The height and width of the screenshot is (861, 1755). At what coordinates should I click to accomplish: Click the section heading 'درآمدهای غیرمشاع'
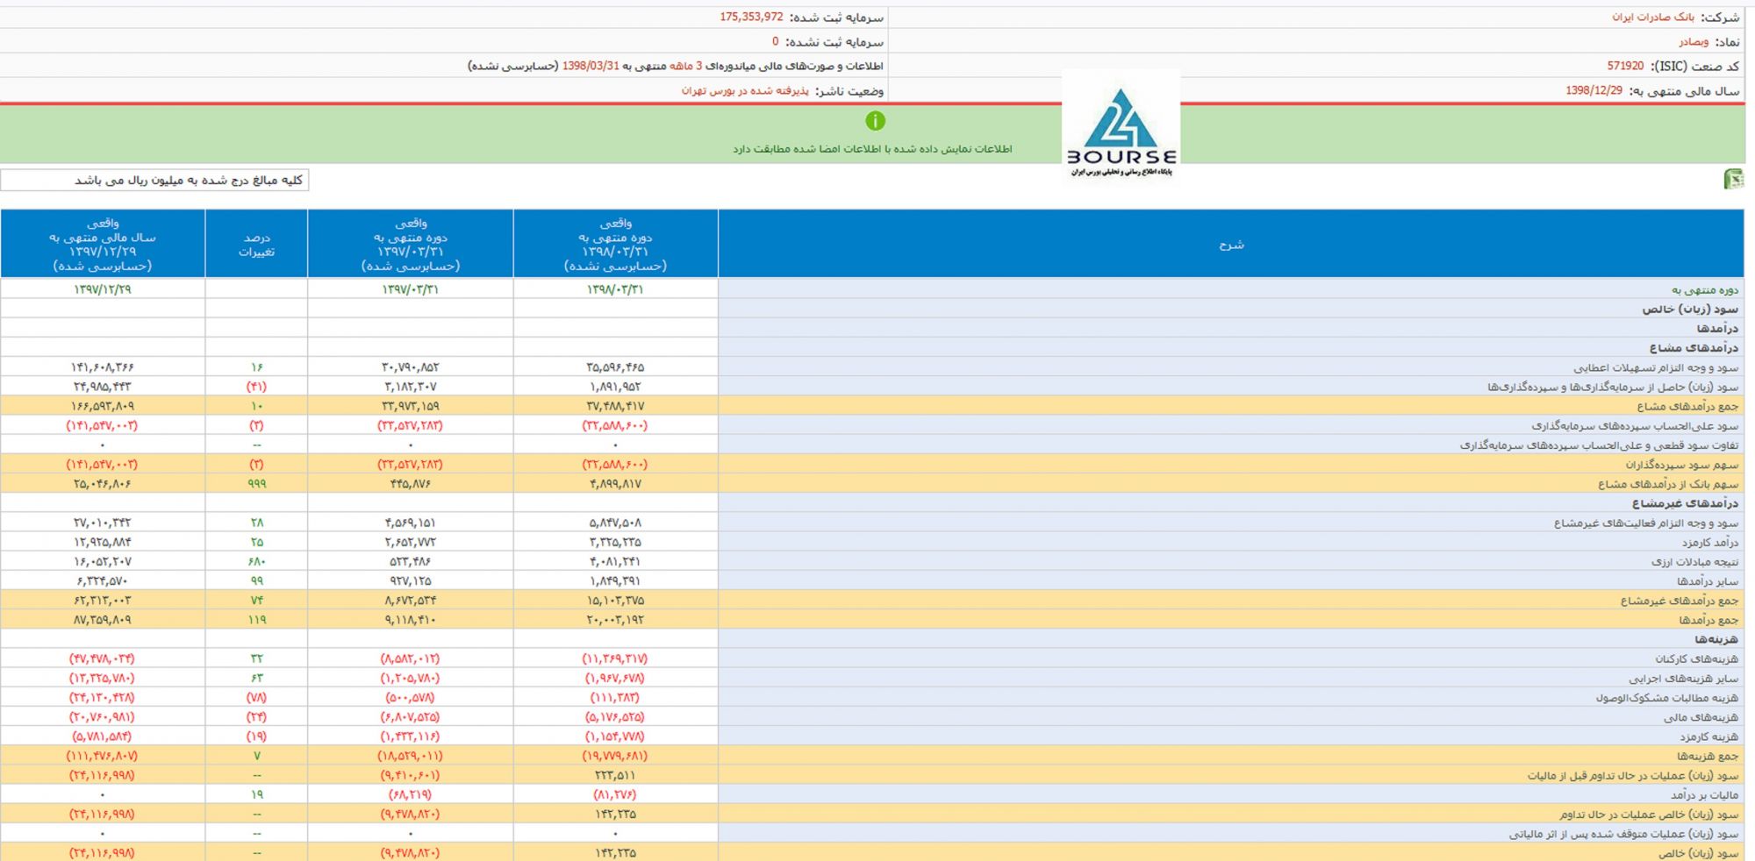point(1685,503)
